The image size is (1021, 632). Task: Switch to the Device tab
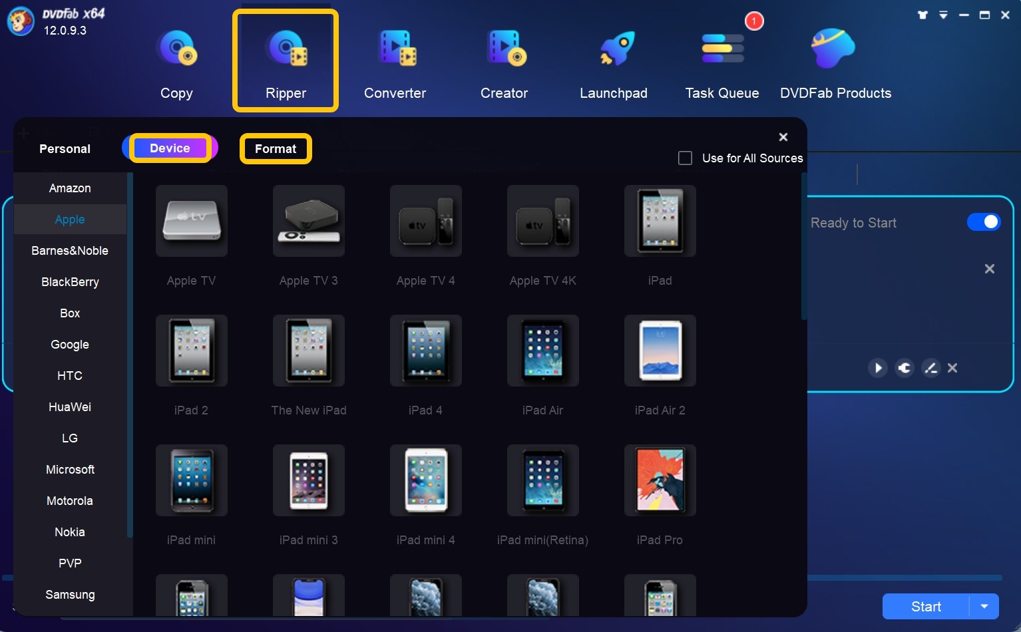coord(170,148)
